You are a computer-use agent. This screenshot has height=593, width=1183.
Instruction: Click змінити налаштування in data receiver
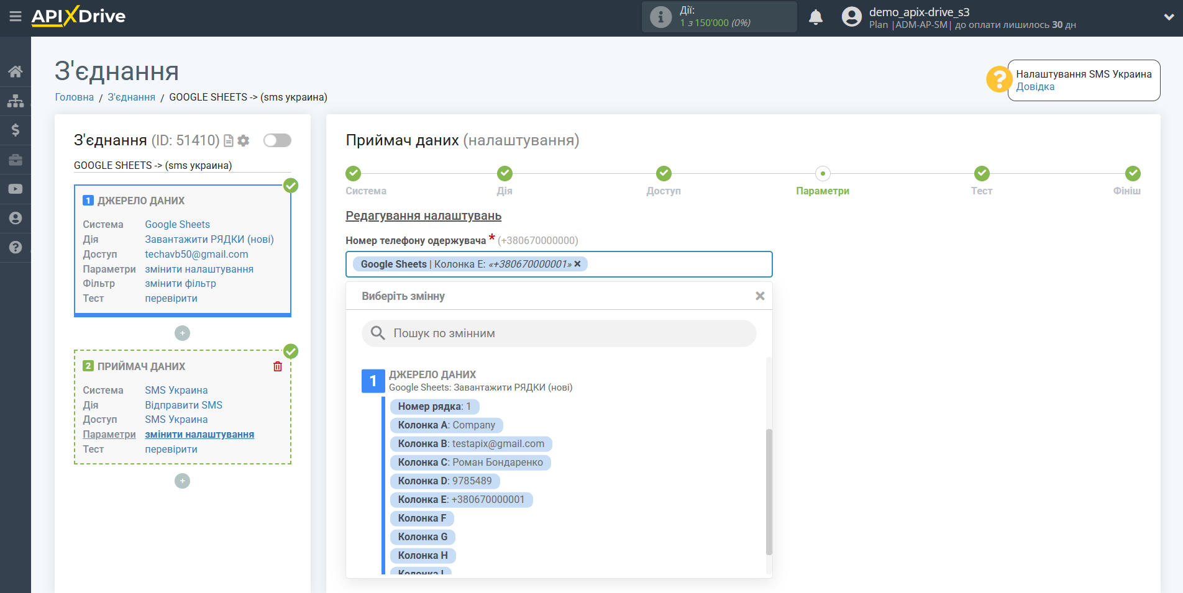199,434
